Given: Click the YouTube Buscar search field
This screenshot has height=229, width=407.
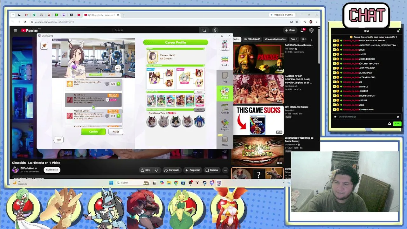Looking at the screenshot, I should tap(156, 30).
